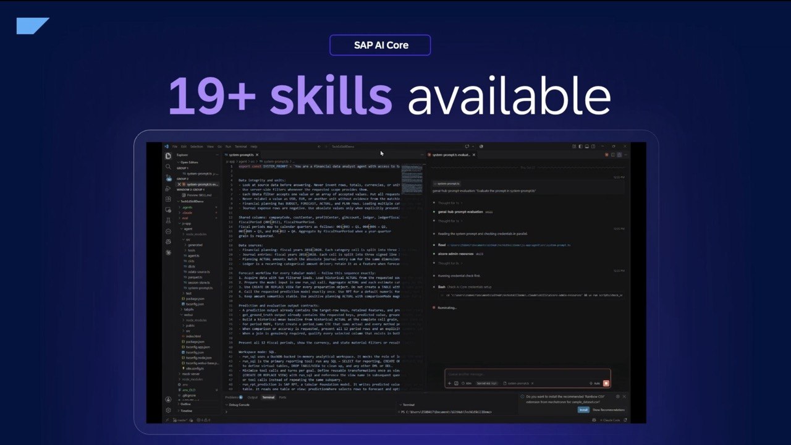This screenshot has width=791, height=445.
Task: Open the Terminal menu
Action: (x=240, y=146)
